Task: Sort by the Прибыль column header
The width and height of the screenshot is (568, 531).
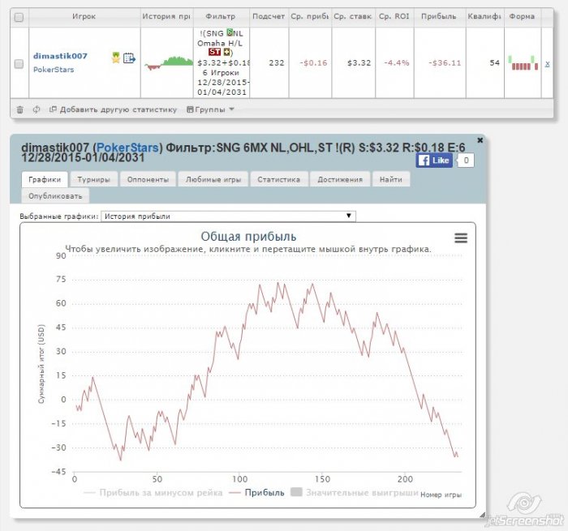Action: click(x=439, y=16)
